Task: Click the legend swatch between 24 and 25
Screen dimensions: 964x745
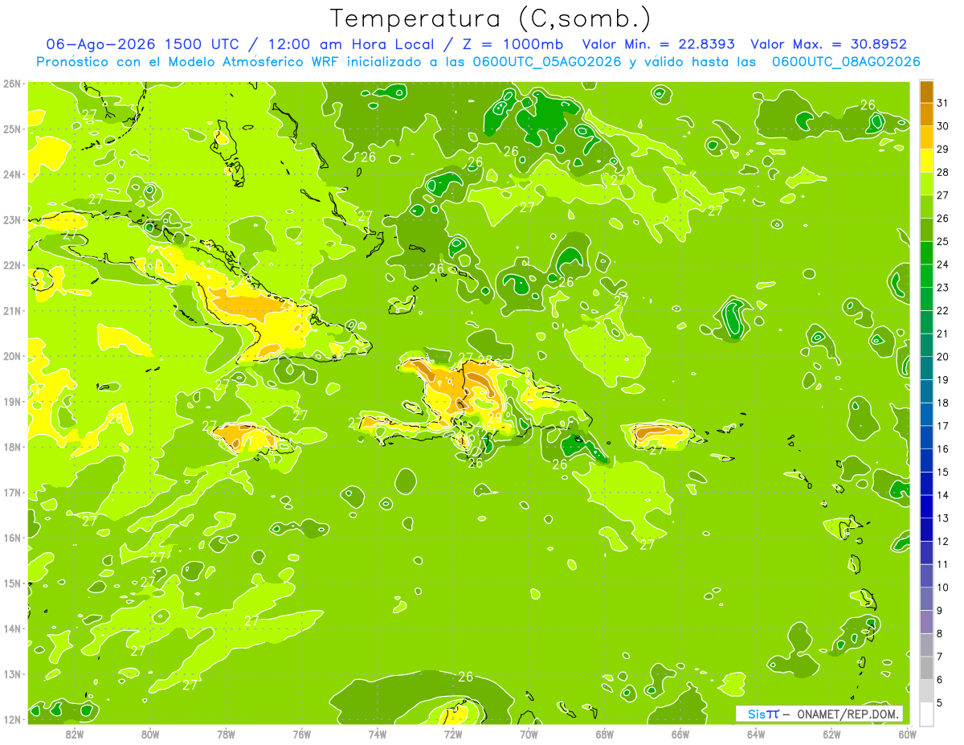Action: (x=926, y=252)
